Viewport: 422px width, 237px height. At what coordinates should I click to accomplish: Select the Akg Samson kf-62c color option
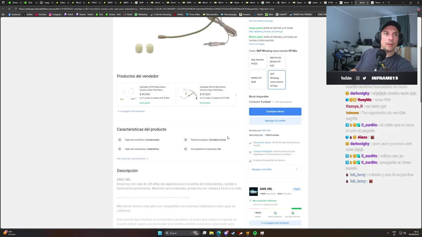pyautogui.click(x=257, y=62)
